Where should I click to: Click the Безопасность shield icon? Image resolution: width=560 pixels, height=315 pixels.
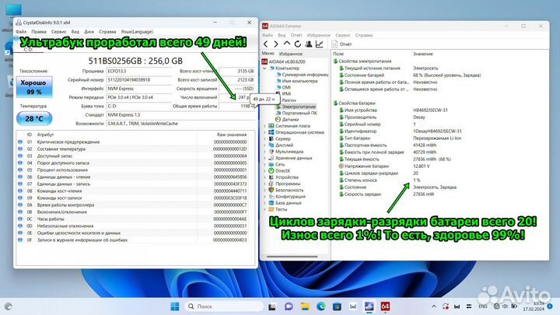coord(271,191)
